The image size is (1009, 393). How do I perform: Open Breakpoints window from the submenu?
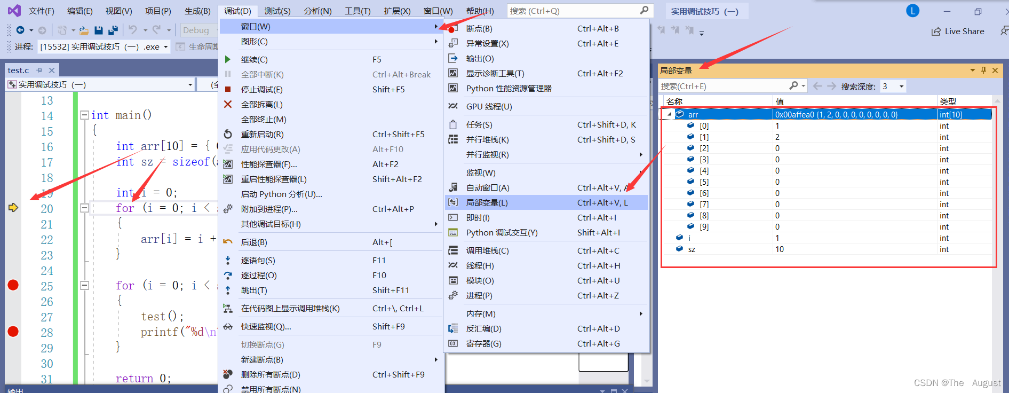tap(546, 28)
